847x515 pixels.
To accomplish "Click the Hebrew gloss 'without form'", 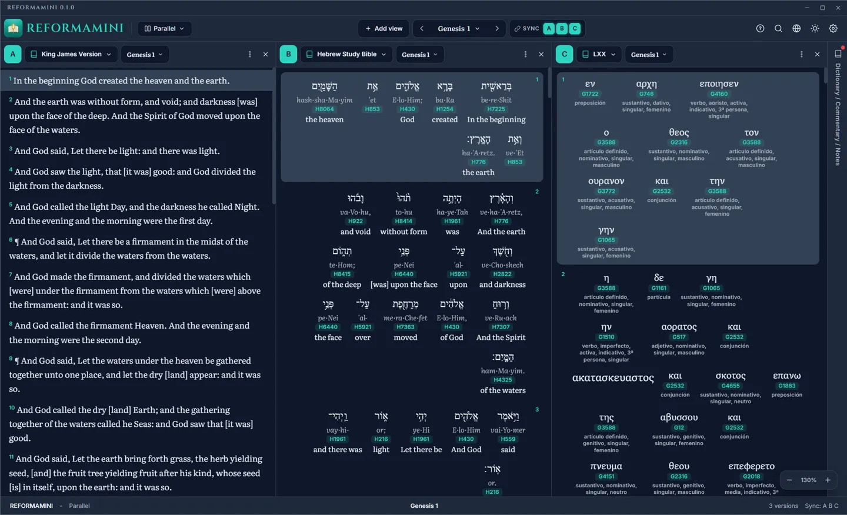I will 404,232.
